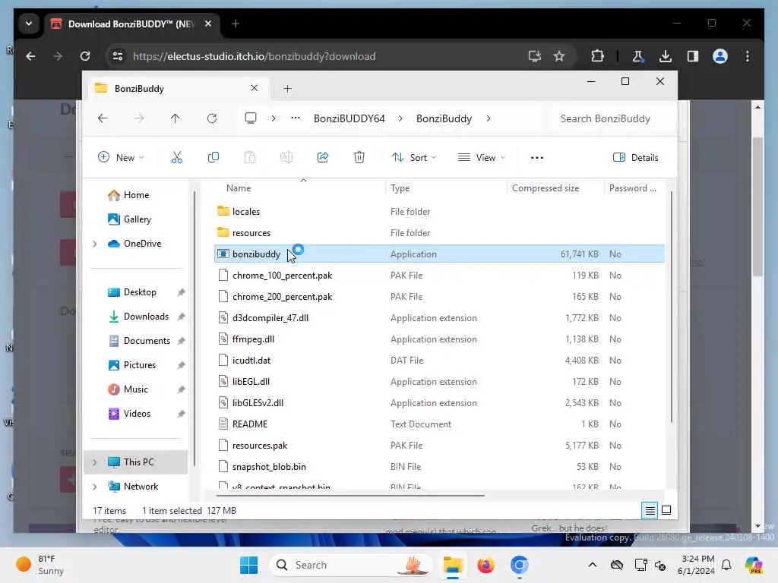Open the Sort dropdown menu
Viewport: 778px width, 583px height.
point(414,158)
